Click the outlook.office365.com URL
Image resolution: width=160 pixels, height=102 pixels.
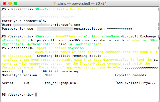pos(78,40)
